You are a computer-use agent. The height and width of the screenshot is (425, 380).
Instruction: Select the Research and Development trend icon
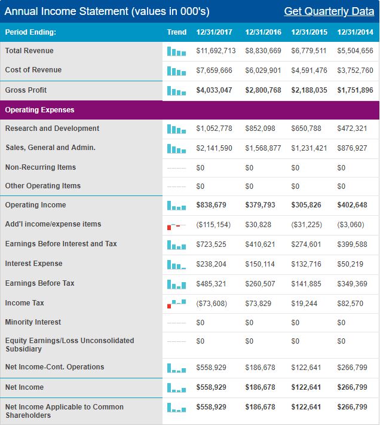176,129
